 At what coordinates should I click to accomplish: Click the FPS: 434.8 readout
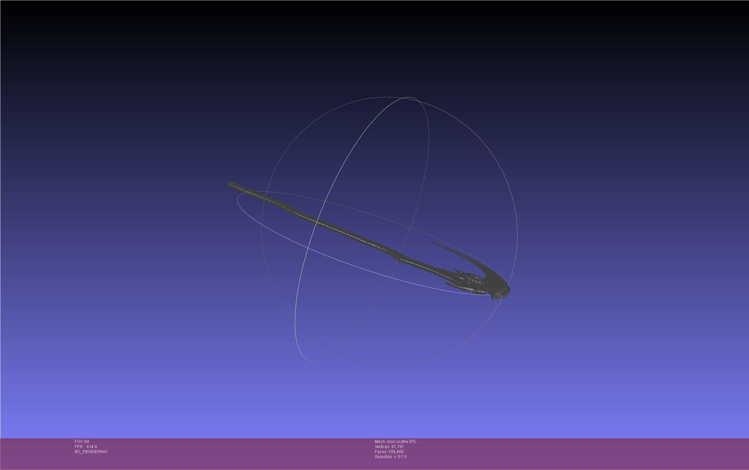(86, 447)
